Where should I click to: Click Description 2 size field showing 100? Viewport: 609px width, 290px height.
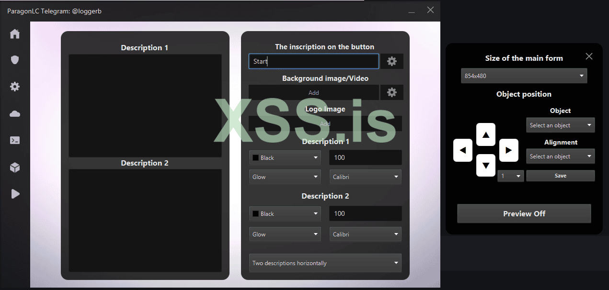tap(366, 213)
